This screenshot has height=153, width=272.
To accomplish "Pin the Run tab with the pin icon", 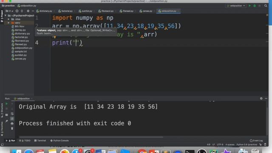I will click(x=7, y=121).
